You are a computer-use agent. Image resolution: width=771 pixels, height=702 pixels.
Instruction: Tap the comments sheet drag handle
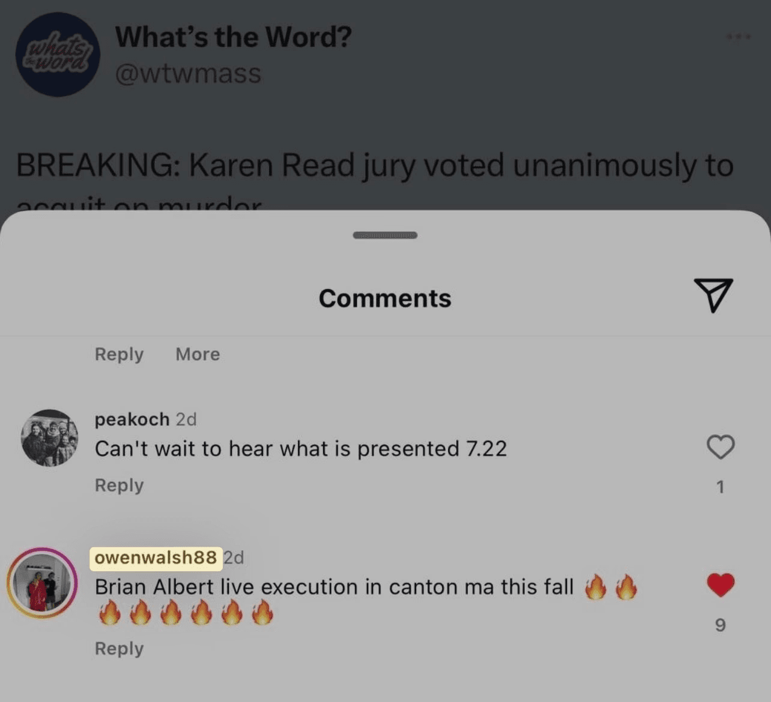tap(385, 235)
